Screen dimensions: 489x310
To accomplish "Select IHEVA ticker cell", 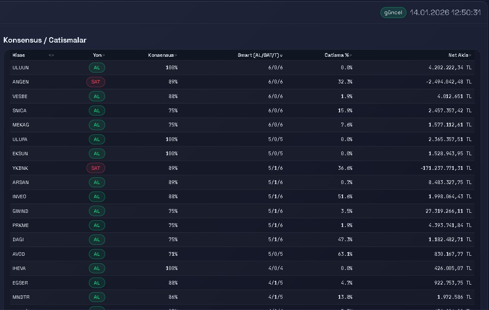I will (19, 268).
